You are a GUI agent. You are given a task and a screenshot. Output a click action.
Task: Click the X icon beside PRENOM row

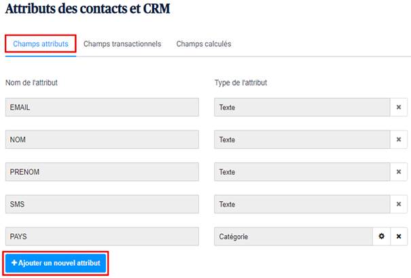coord(399,172)
